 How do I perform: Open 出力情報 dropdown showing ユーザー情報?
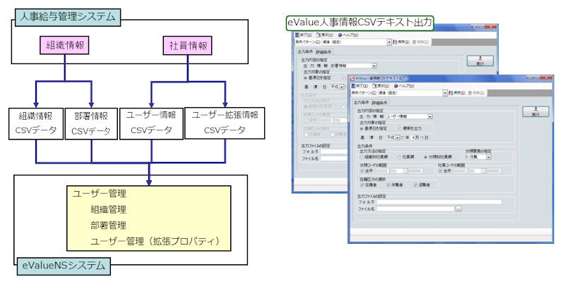[x=430, y=116]
